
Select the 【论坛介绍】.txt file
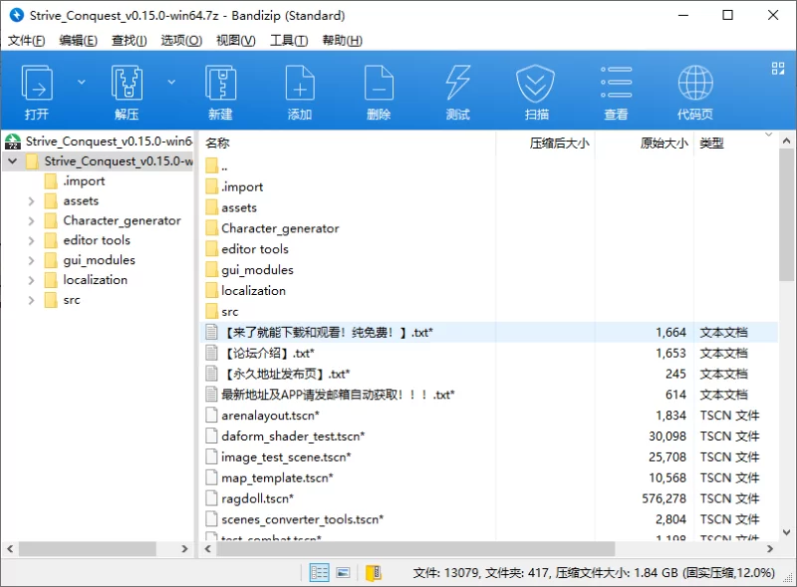260,353
